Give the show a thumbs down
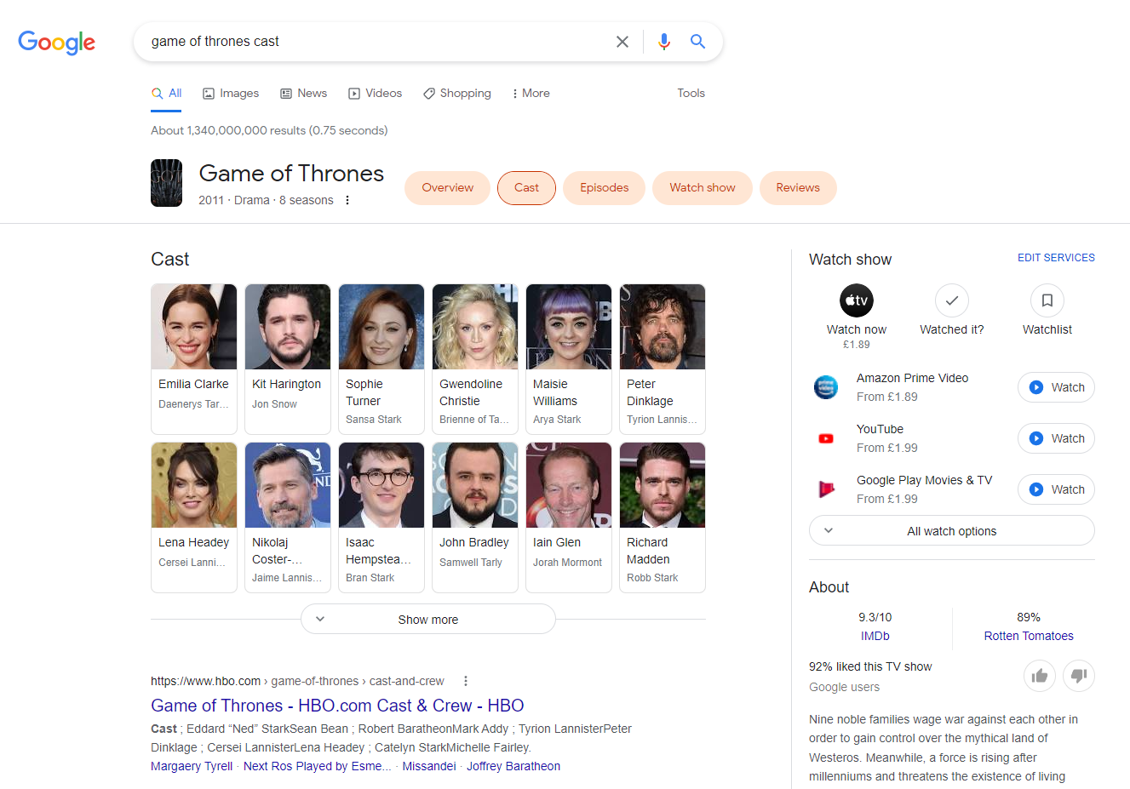The height and width of the screenshot is (789, 1130). pyautogui.click(x=1078, y=675)
